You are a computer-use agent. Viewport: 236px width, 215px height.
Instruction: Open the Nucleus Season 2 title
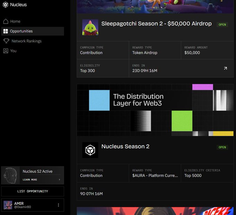pyautogui.click(x=125, y=146)
